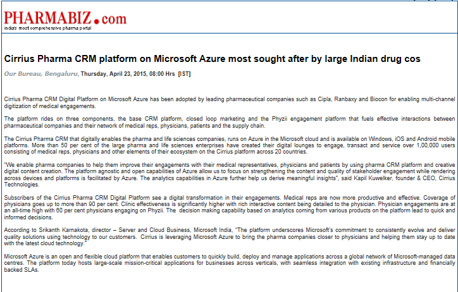Click the paragraph starting "The platform rides on three components"
Screen dimensions: 458x292
pos(230,122)
